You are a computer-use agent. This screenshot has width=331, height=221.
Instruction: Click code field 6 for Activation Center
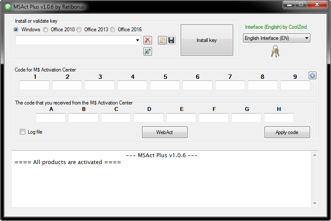(x=197, y=85)
